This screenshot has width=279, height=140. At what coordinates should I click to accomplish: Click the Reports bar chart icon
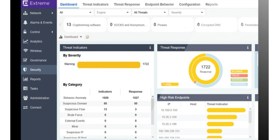(x=25, y=79)
